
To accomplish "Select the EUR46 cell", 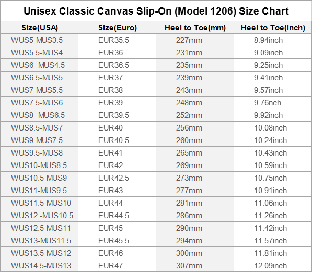I will point(117,253).
